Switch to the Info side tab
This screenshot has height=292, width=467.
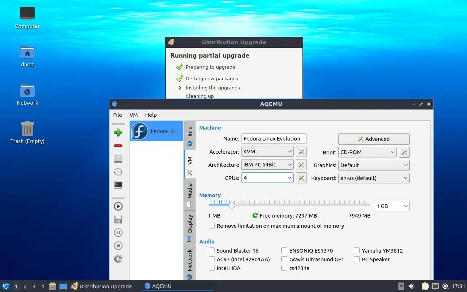pos(190,135)
